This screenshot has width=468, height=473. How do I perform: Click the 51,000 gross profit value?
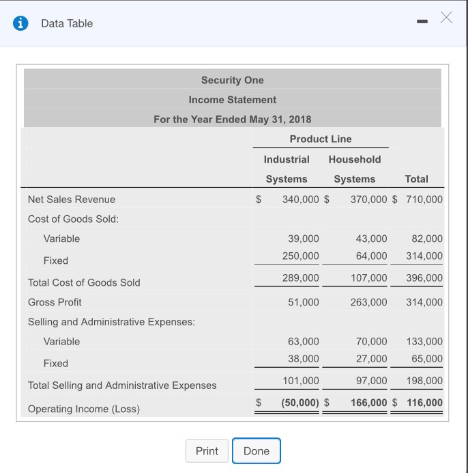(304, 302)
